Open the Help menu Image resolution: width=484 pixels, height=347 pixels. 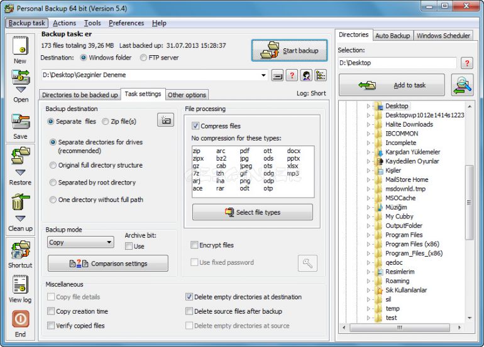pos(159,23)
